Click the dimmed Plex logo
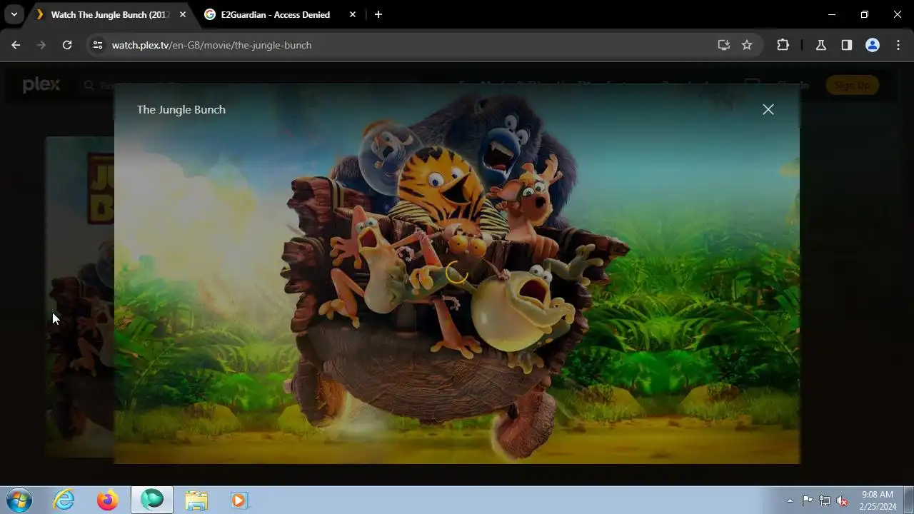This screenshot has width=914, height=514. tap(41, 85)
